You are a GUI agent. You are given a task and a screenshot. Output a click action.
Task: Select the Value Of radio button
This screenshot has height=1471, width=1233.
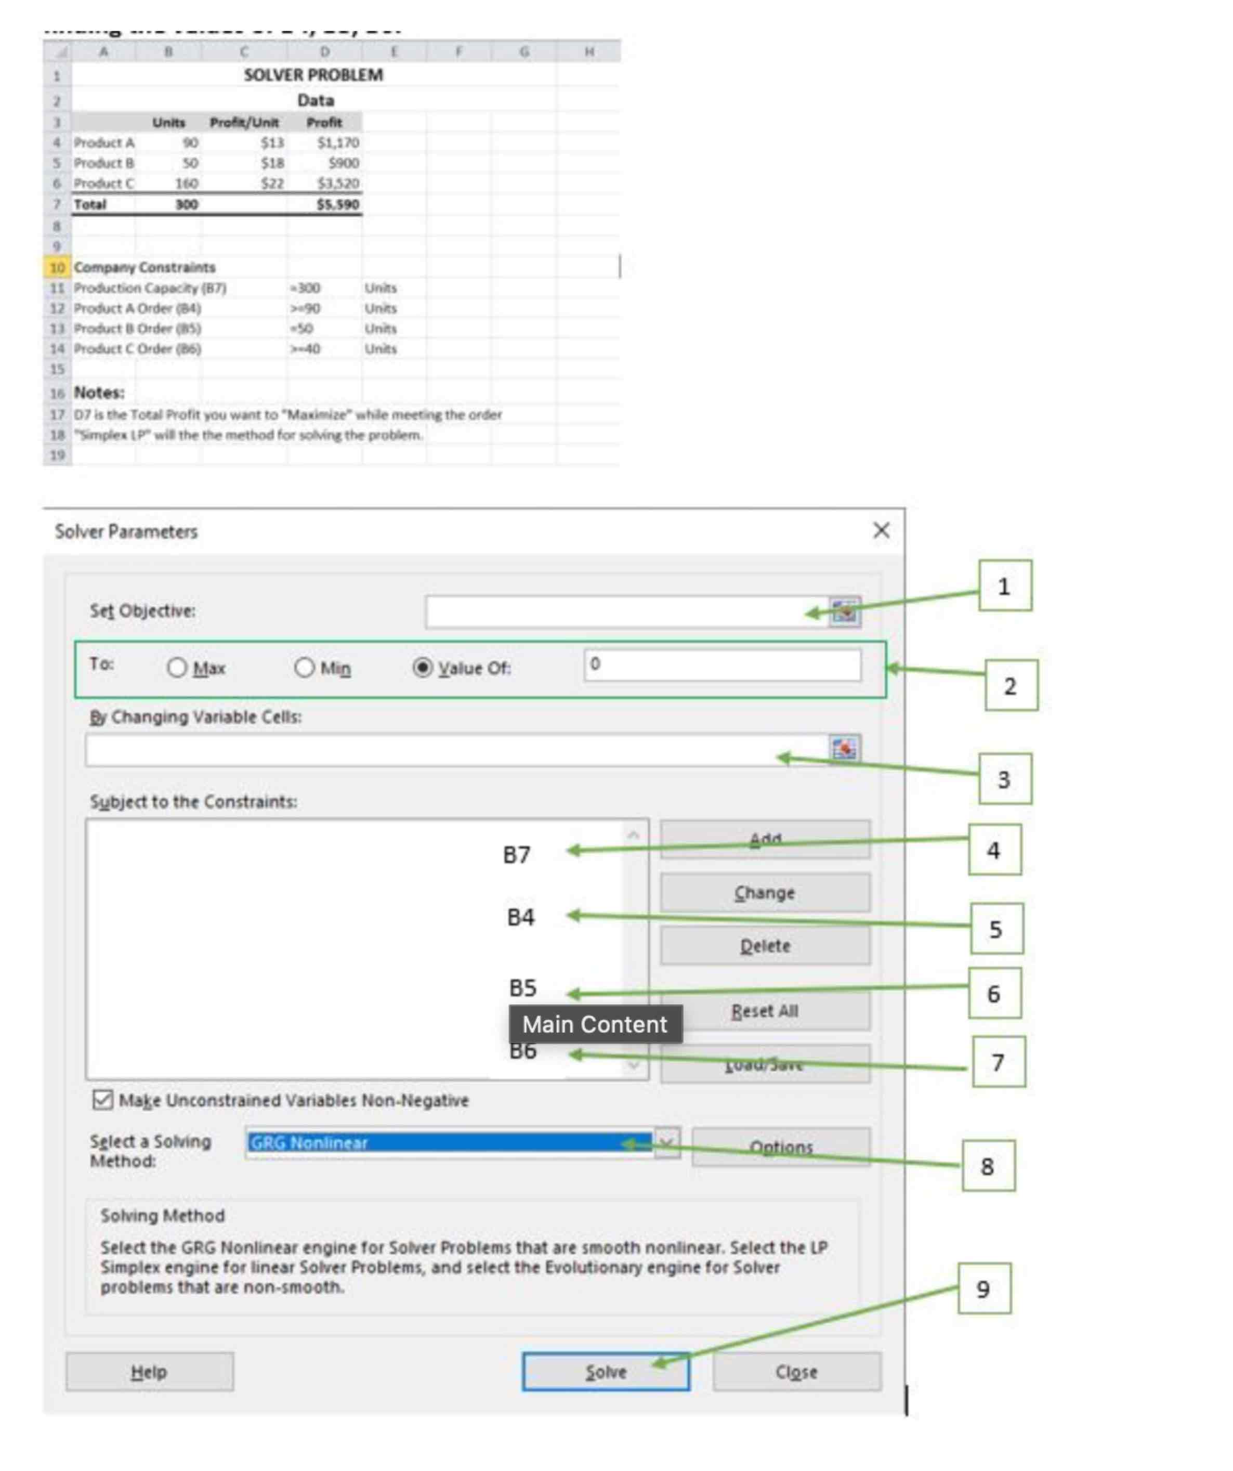click(422, 668)
